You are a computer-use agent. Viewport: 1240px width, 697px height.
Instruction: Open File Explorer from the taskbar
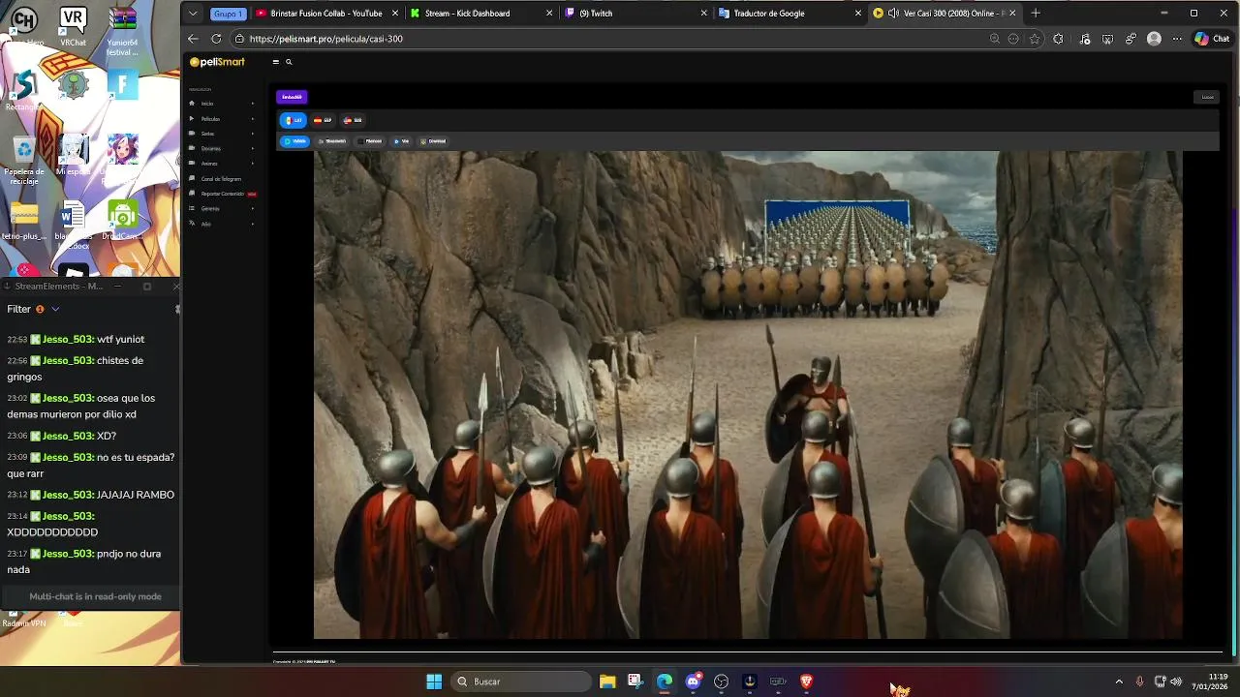pos(607,682)
